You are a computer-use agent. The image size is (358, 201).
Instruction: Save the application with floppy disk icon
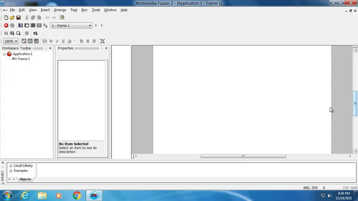(x=18, y=18)
